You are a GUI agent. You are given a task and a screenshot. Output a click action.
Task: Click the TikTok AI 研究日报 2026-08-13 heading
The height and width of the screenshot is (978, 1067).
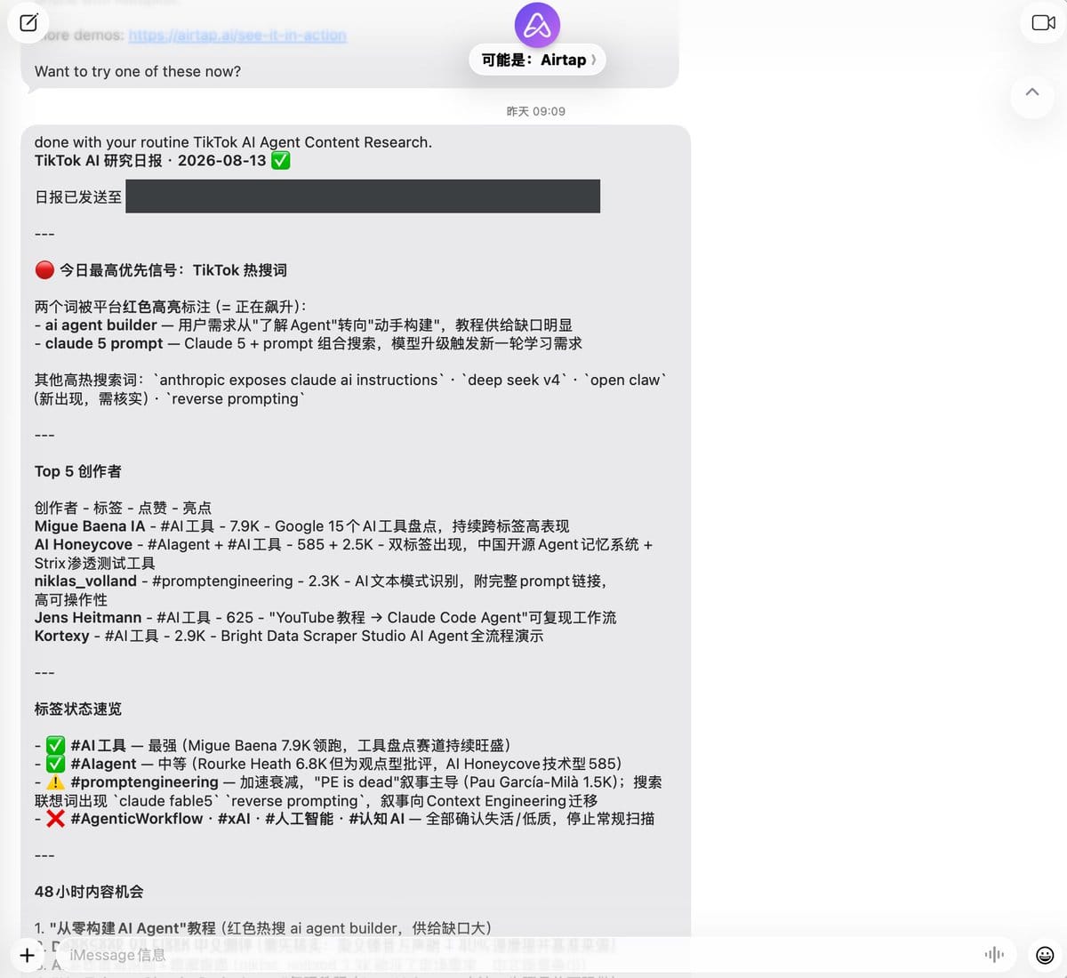pos(163,161)
